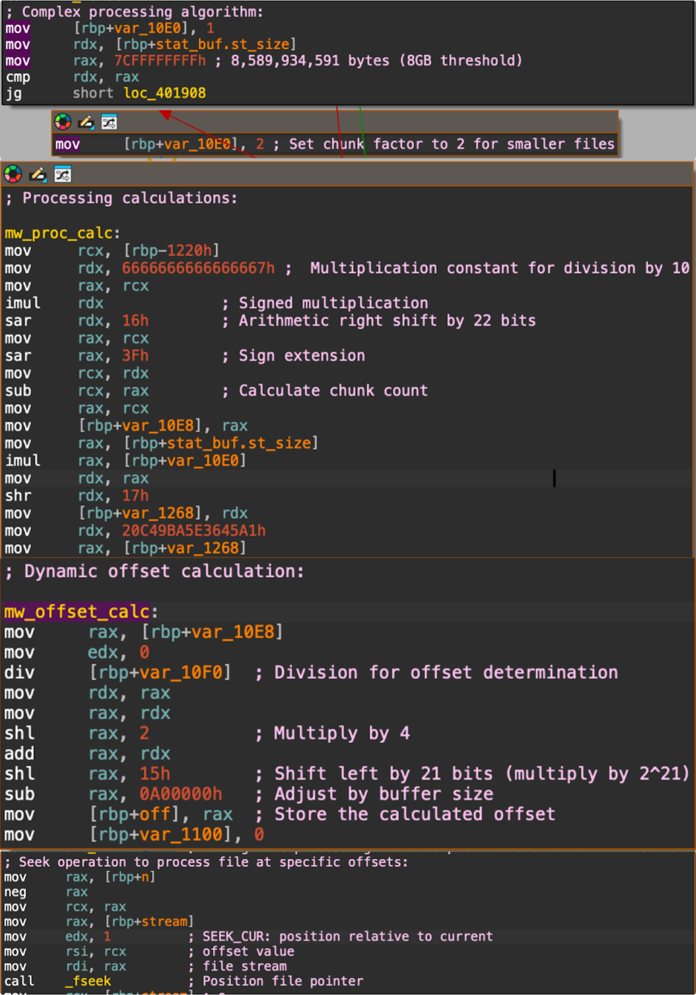Screen dimensions: 696x995
Task: Click pencil edit icon in Processing calculations node
Action: point(38,174)
